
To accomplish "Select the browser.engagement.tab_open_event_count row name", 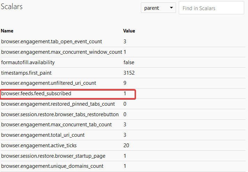I will coord(51,42).
